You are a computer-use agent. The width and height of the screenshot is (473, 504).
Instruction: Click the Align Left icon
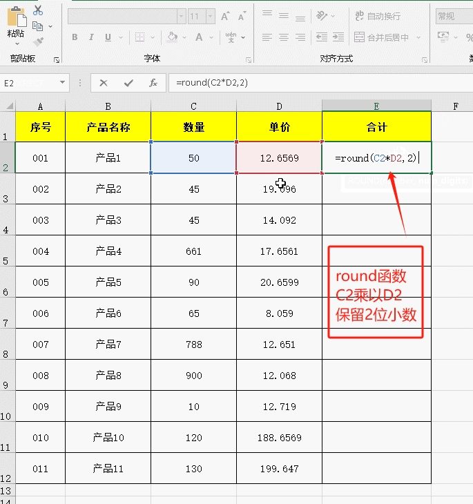pos(267,37)
